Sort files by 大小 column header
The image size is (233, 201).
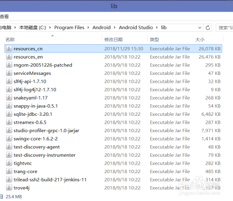click(x=200, y=40)
